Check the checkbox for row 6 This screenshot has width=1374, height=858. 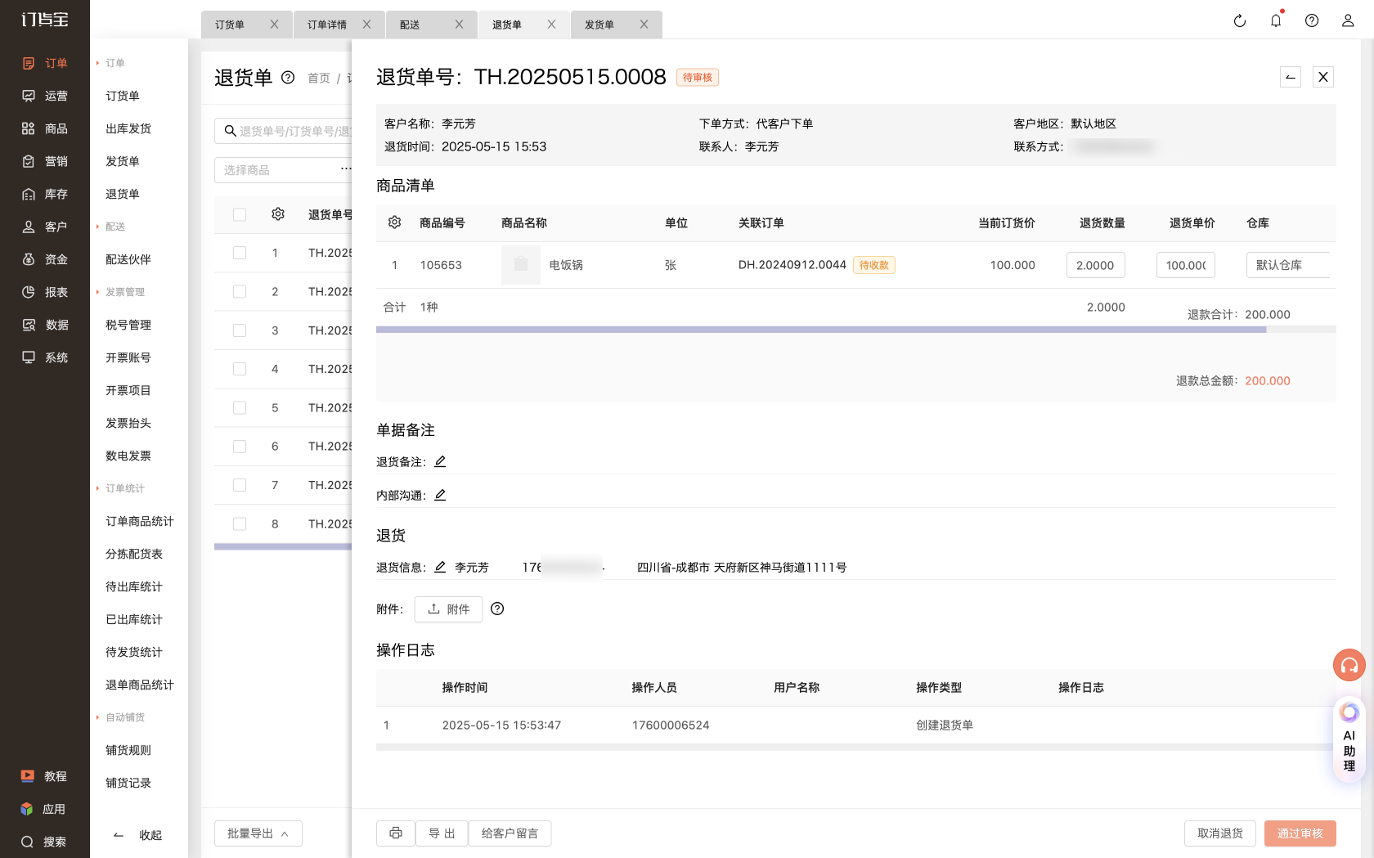click(x=240, y=447)
